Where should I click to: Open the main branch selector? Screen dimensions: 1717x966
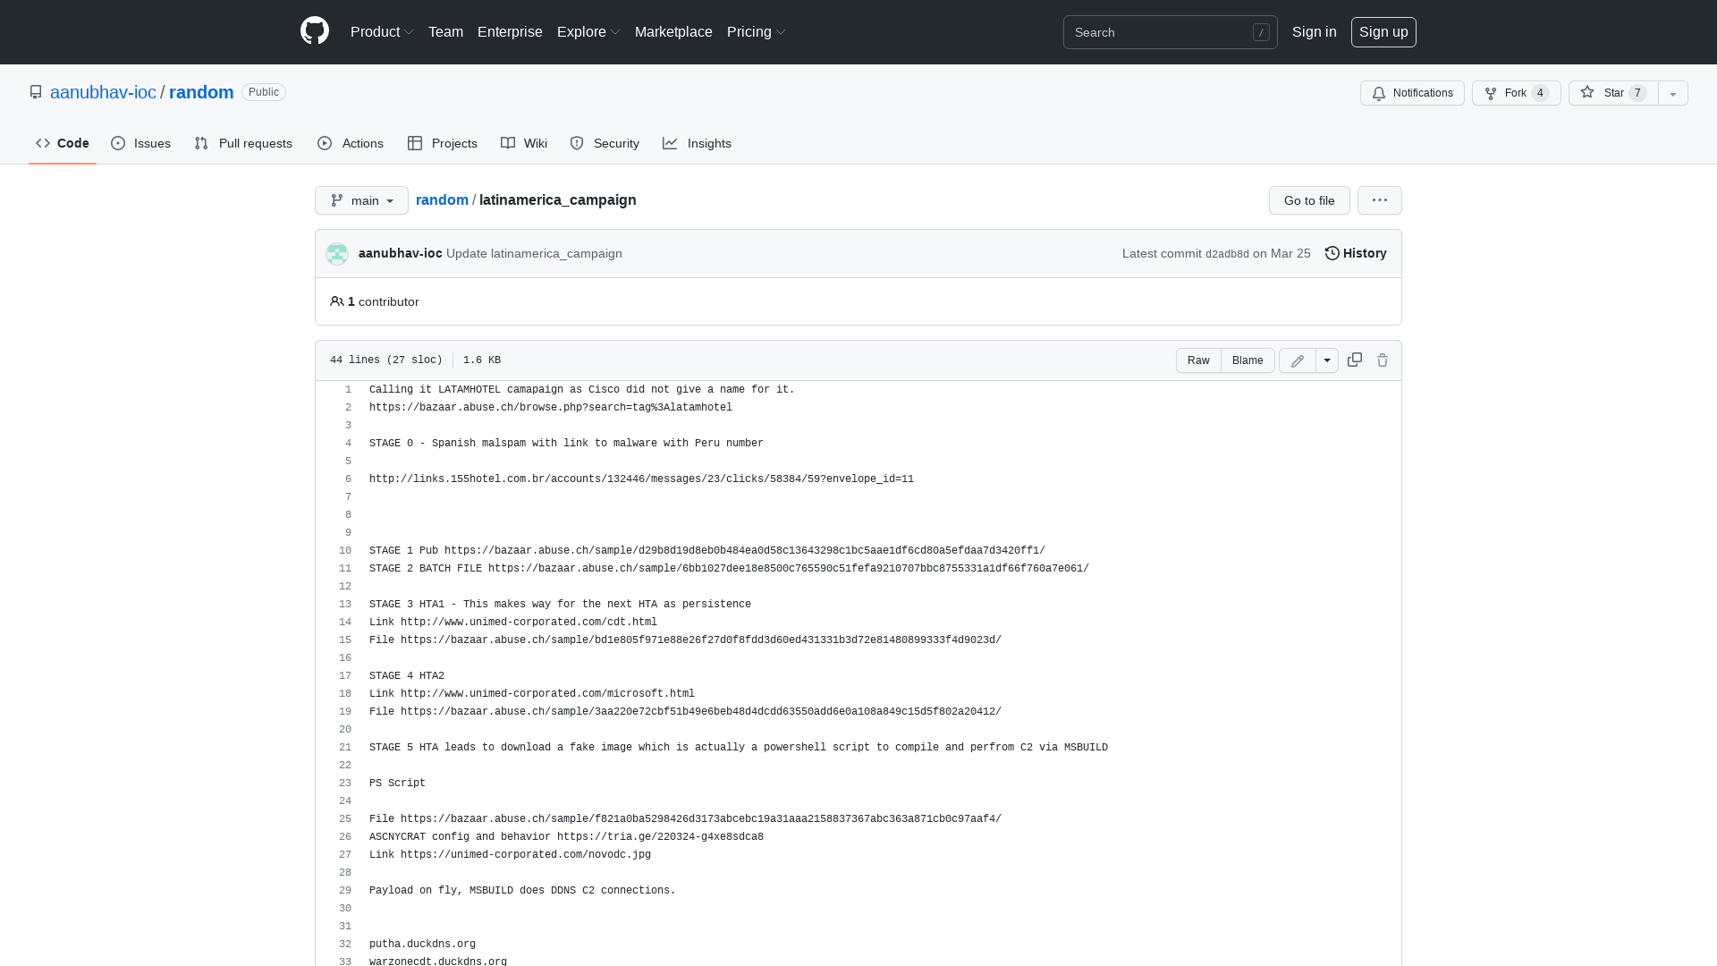(x=361, y=200)
